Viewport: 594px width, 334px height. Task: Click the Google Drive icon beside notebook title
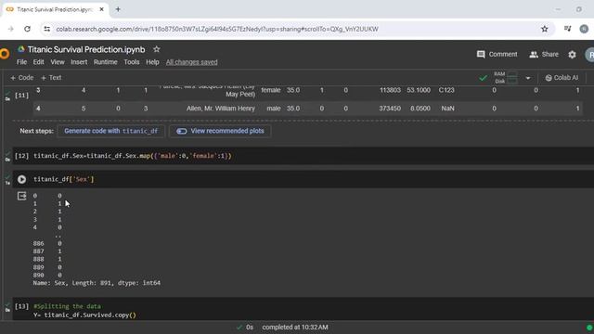(21, 49)
